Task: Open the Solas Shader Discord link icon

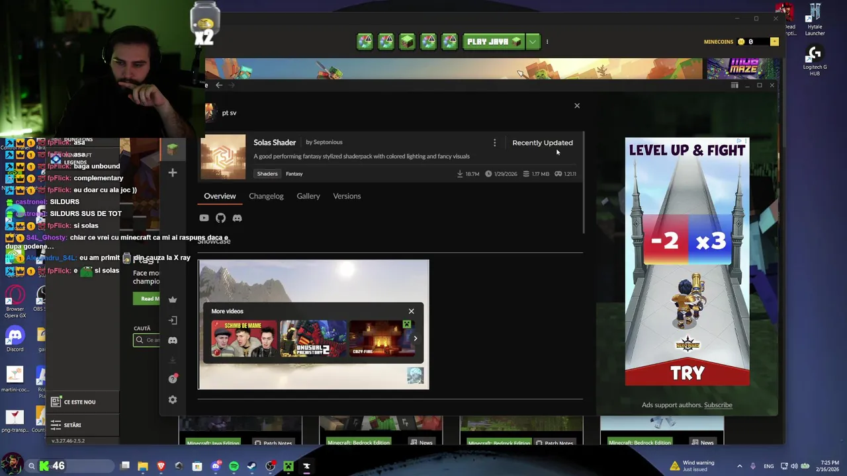Action: pyautogui.click(x=237, y=218)
